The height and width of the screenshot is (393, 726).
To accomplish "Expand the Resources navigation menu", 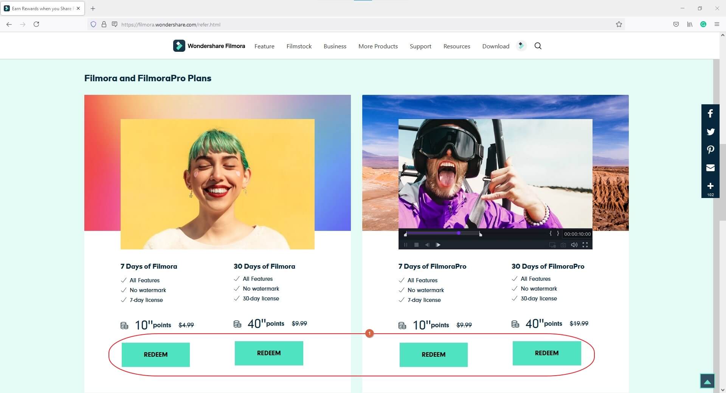I will tap(456, 46).
